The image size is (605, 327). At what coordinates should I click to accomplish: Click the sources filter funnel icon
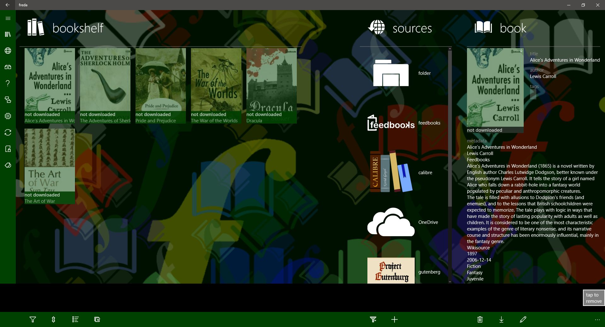pyautogui.click(x=373, y=319)
